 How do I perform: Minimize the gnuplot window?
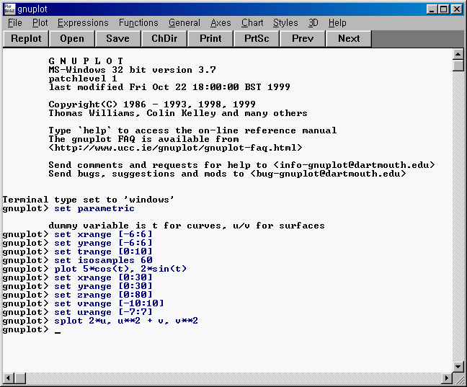[x=432, y=9]
